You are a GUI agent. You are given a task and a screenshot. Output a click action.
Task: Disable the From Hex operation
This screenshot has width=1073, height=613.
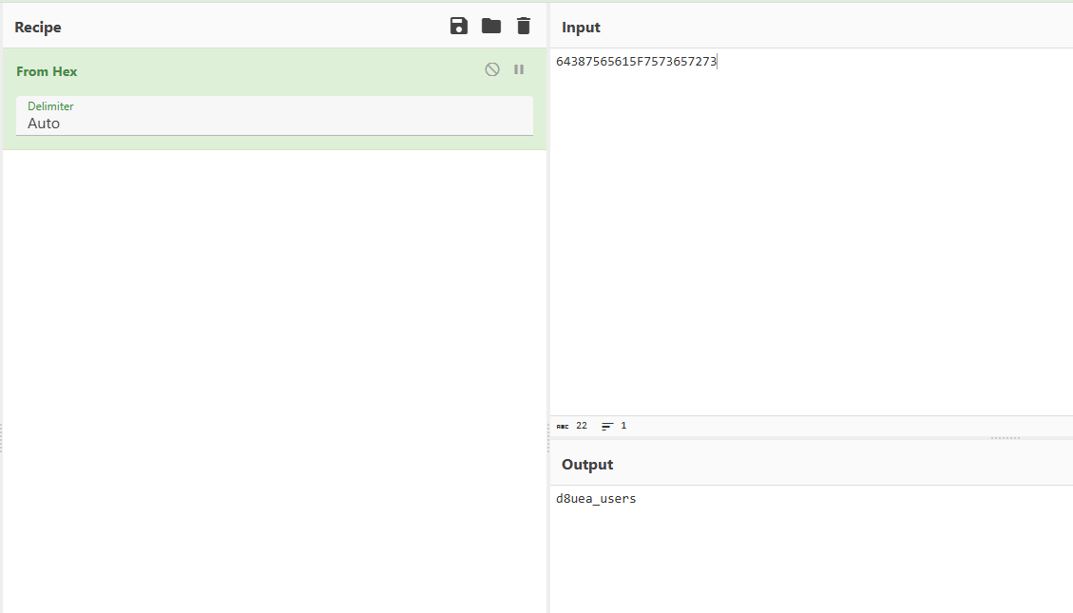[x=492, y=69]
